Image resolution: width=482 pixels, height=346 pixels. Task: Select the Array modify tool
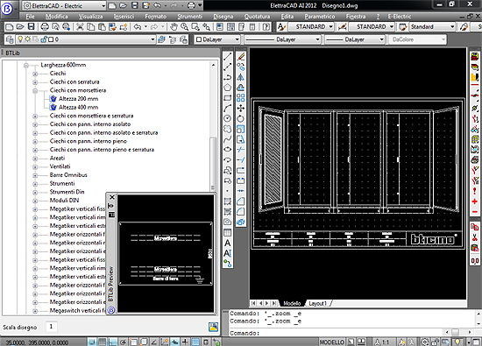coord(241,98)
